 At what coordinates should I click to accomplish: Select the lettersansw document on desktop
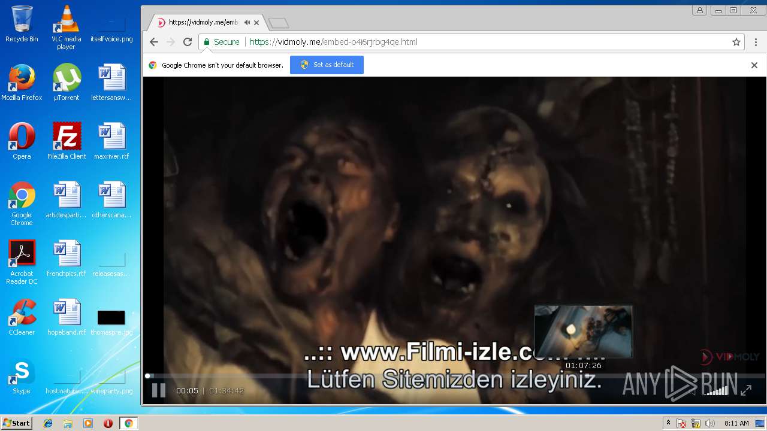click(x=111, y=83)
